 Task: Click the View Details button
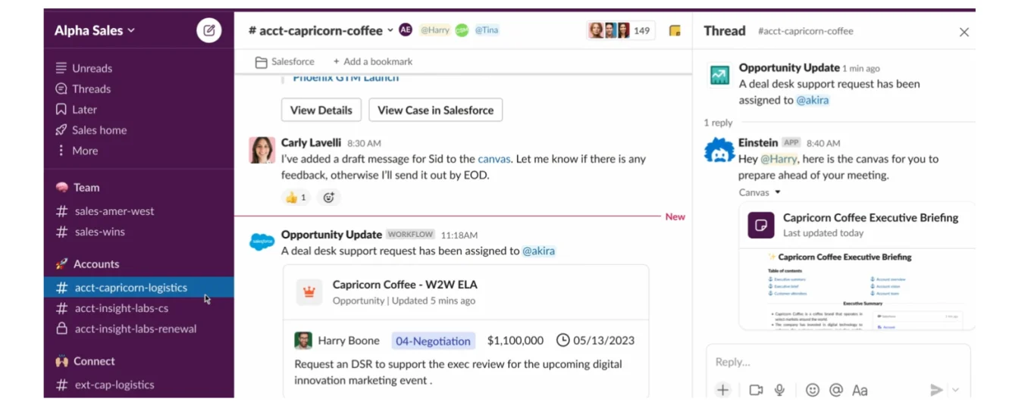point(321,110)
